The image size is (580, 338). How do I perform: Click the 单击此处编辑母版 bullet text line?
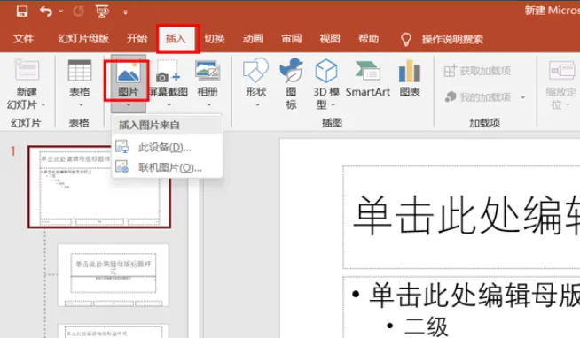[474, 296]
